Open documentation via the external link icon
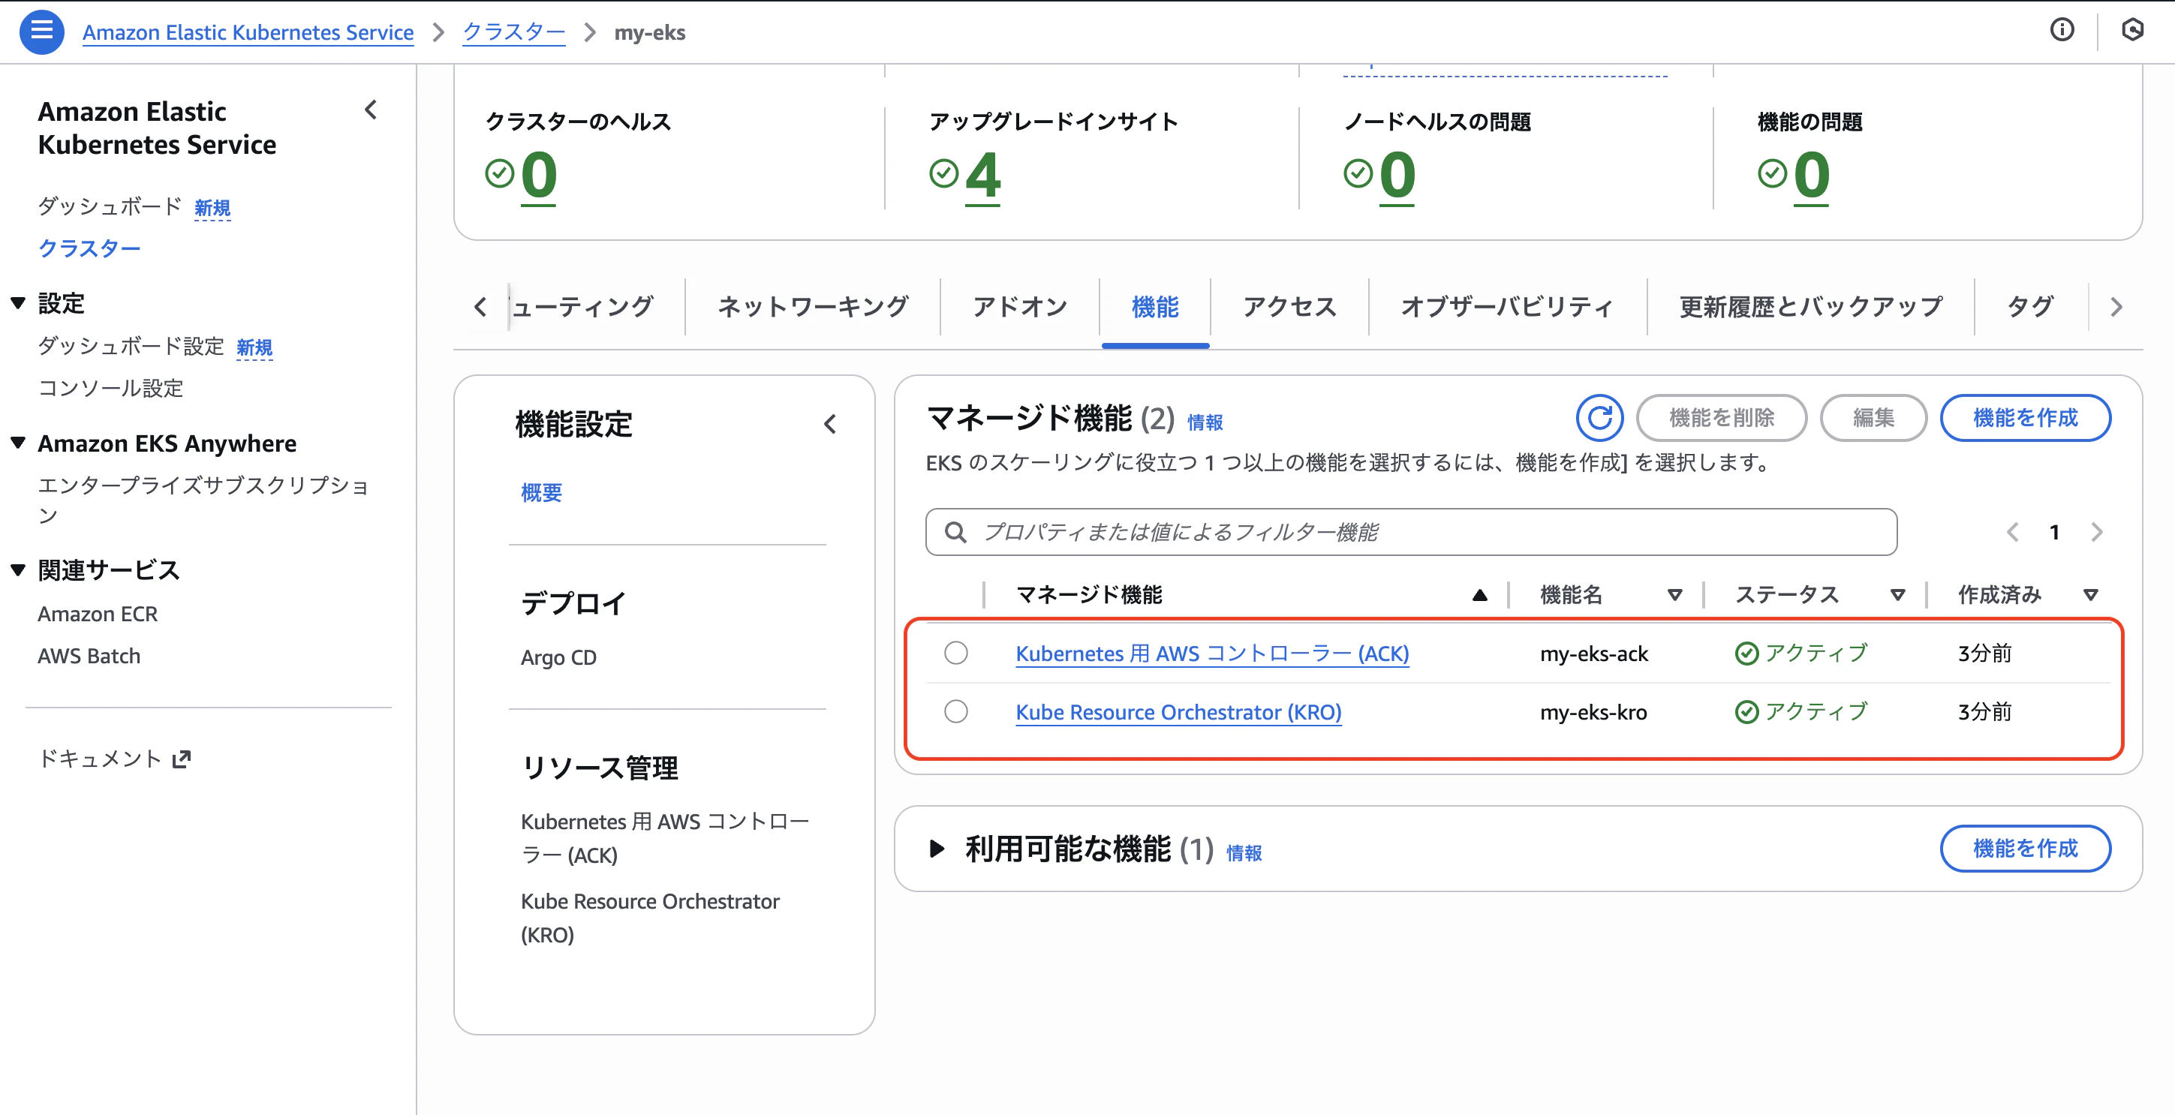The width and height of the screenshot is (2175, 1115). click(182, 758)
